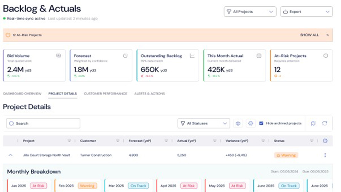Click the bookmark icon in the table toolbar
The width and height of the screenshot is (341, 192).
(x=313, y=123)
